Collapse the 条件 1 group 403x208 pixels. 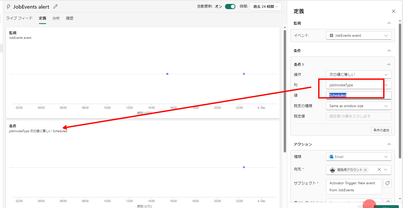389,64
